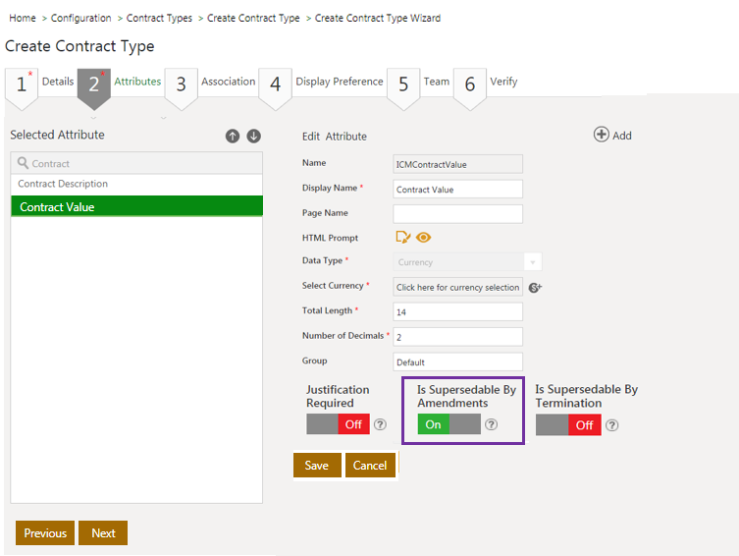Open help icon for Justification Required
Screen dimensions: 739x556
380,424
